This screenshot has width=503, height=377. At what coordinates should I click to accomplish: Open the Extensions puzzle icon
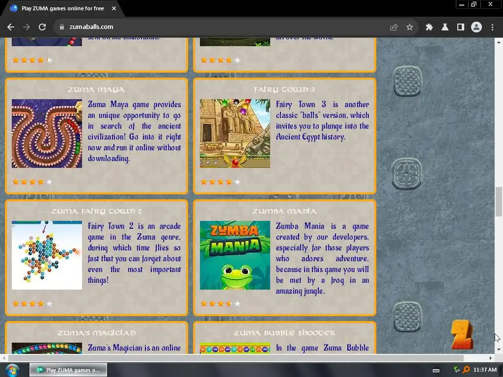[429, 27]
